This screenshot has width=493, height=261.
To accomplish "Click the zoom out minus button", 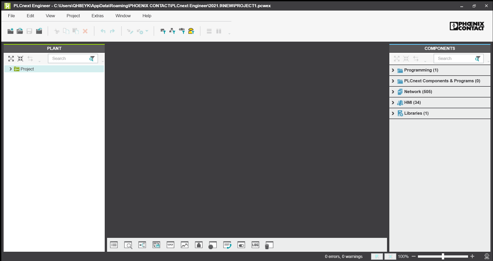I will click(x=413, y=256).
